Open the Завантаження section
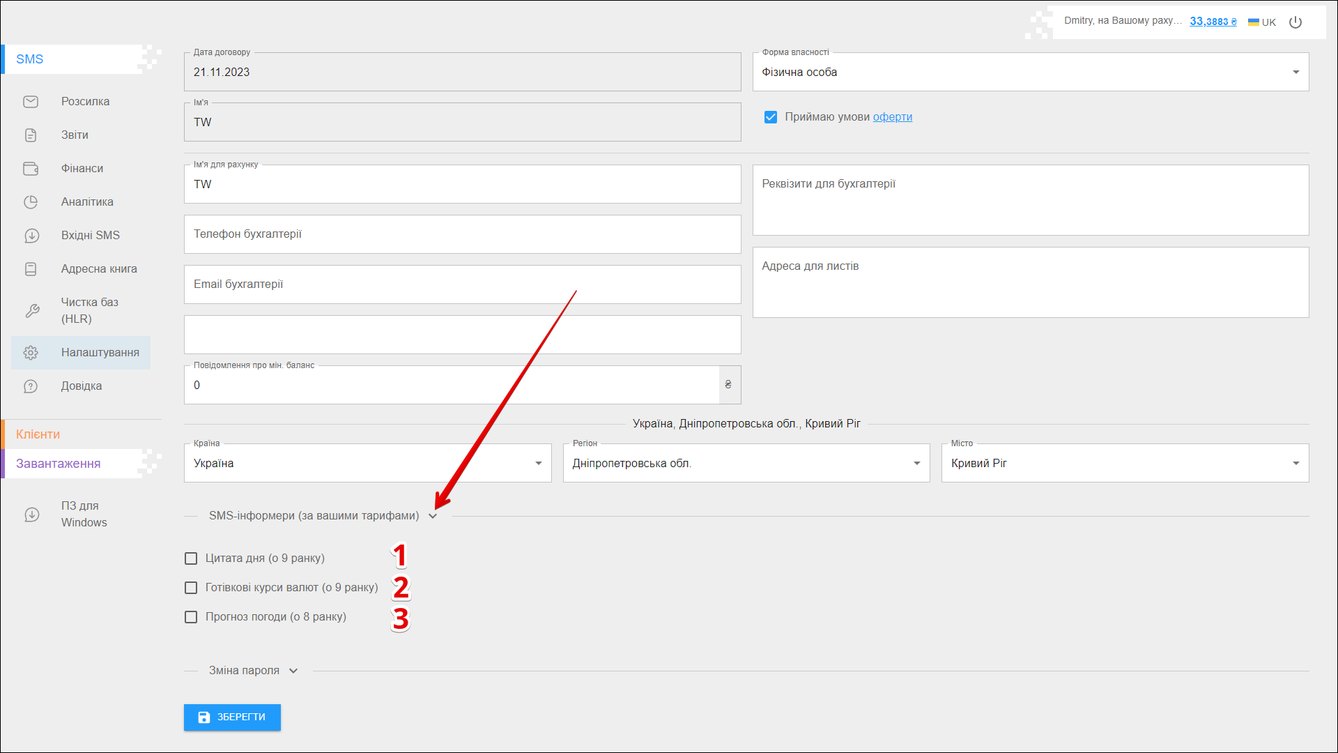This screenshot has height=753, width=1338. [x=59, y=464]
